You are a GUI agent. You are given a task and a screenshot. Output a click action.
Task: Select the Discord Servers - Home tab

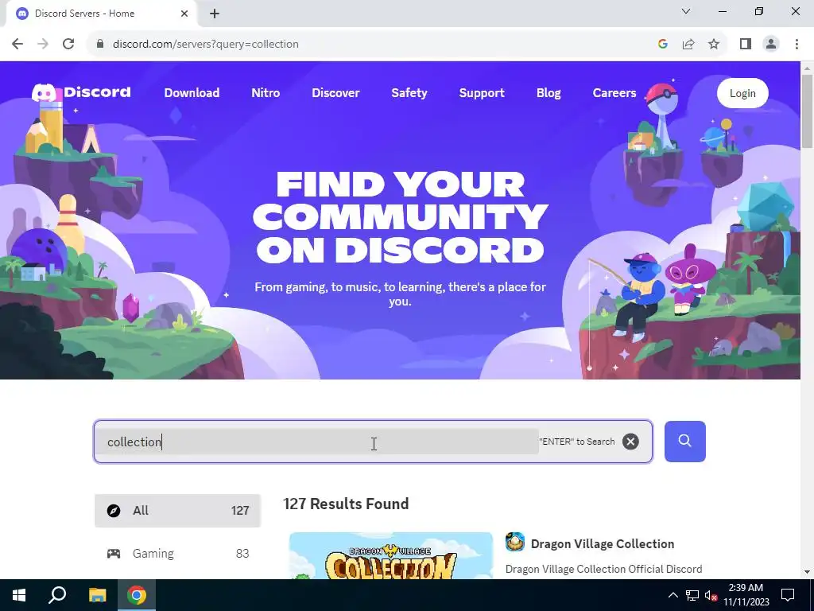101,14
